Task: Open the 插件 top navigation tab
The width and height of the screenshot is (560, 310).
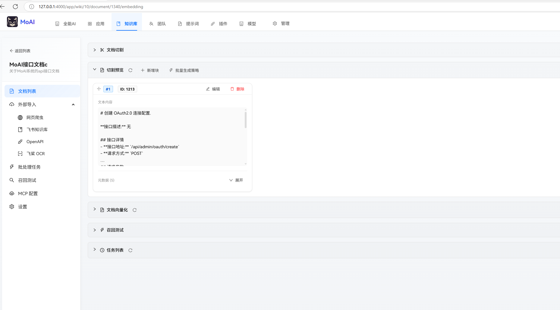Action: click(x=219, y=24)
